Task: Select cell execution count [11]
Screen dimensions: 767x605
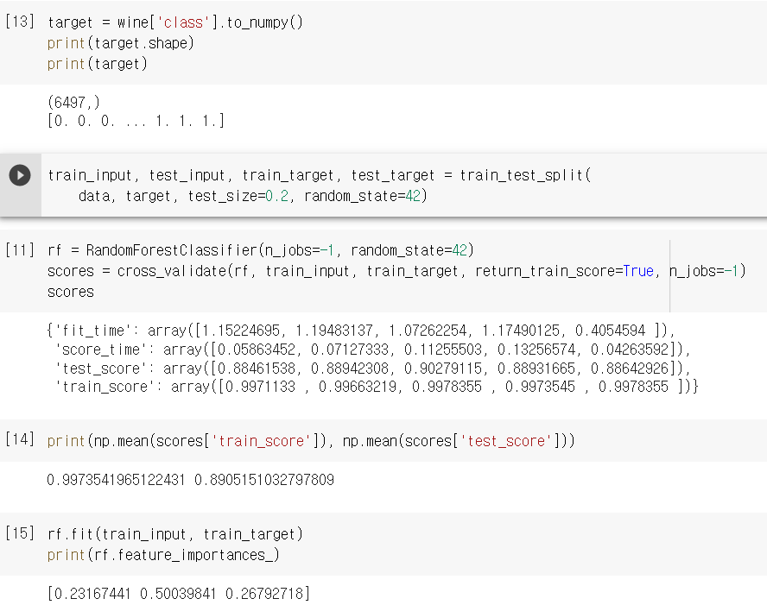Action: tap(20, 249)
